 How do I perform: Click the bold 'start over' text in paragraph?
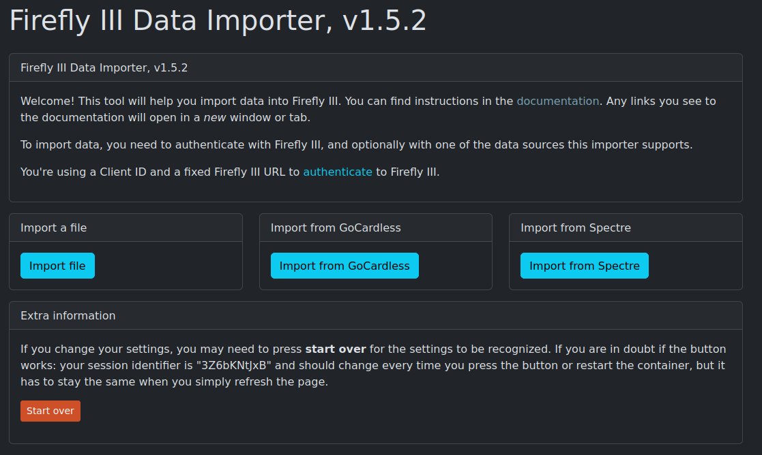pos(336,349)
